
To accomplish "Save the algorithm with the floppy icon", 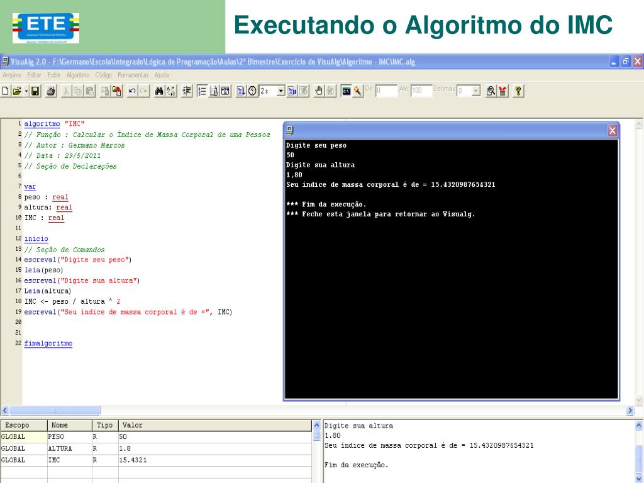I will pos(36,91).
